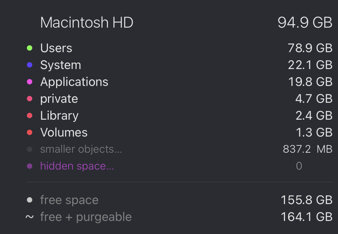Click the purple dot beside hidden space
Screen dimensions: 338x234
click(x=30, y=166)
